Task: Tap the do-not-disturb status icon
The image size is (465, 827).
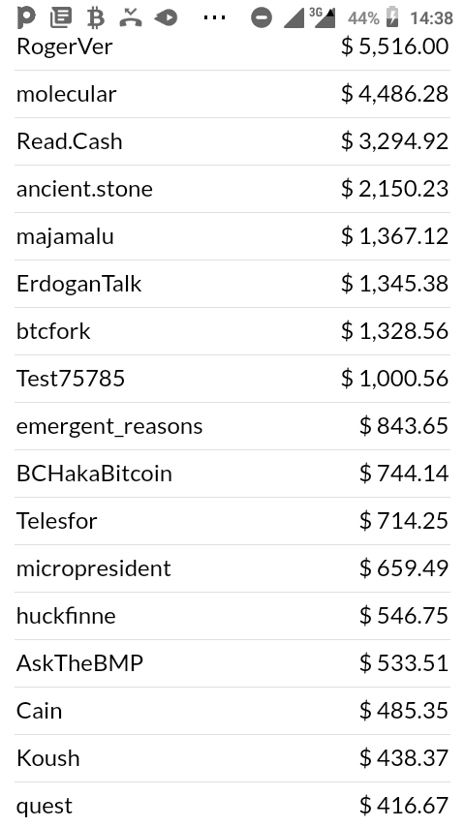Action: click(262, 18)
